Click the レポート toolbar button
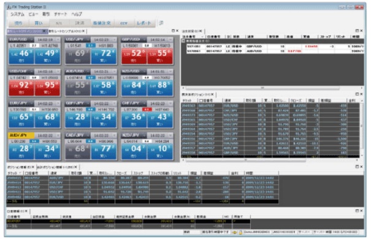Screen dimensions: 371x239 coord(144,23)
